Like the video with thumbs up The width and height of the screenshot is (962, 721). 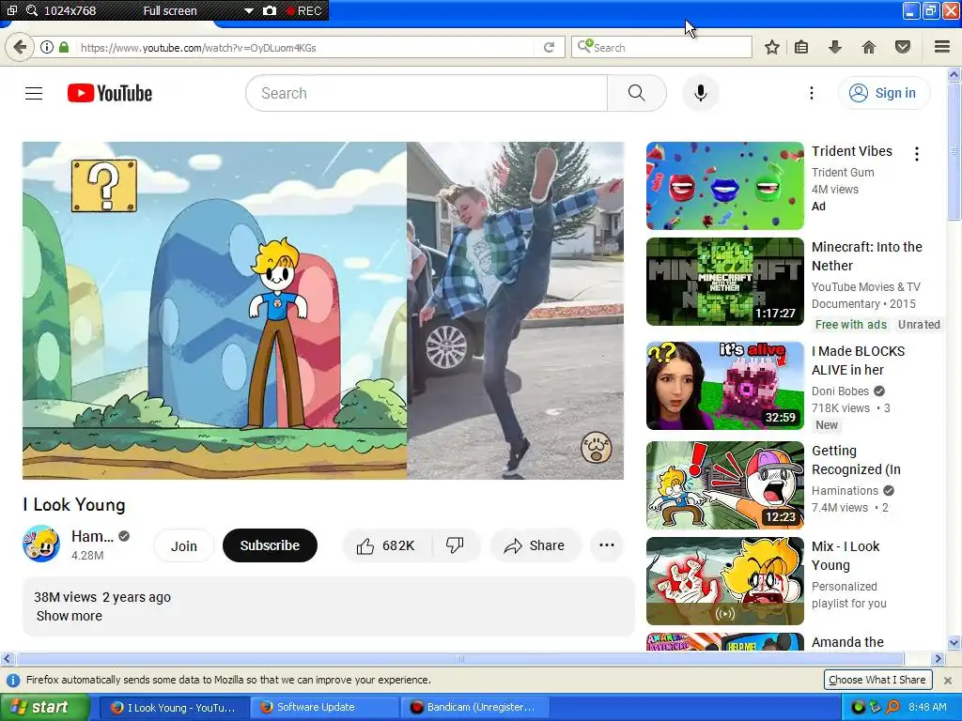[386, 545]
